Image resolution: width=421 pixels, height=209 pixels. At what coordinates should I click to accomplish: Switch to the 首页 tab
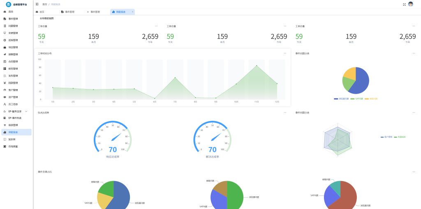click(42, 12)
